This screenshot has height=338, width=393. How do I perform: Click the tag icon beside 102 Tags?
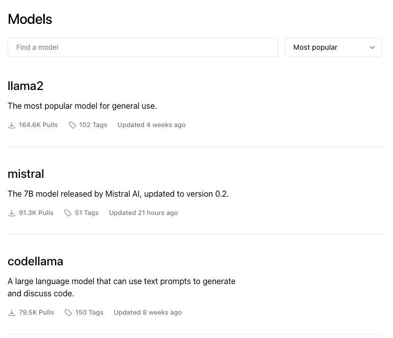[72, 125]
